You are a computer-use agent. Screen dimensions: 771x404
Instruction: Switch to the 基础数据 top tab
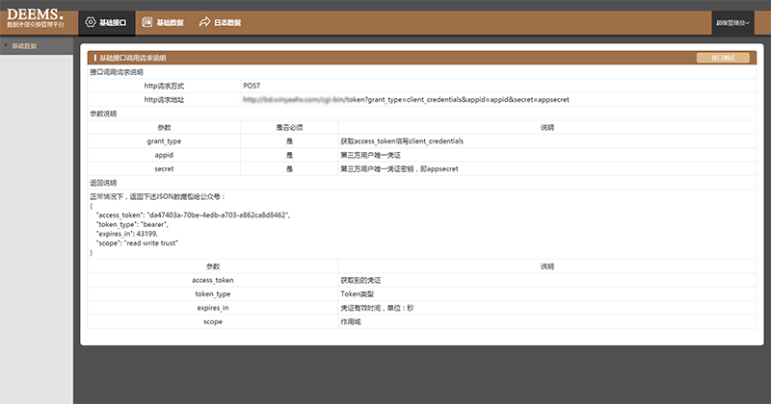[171, 22]
